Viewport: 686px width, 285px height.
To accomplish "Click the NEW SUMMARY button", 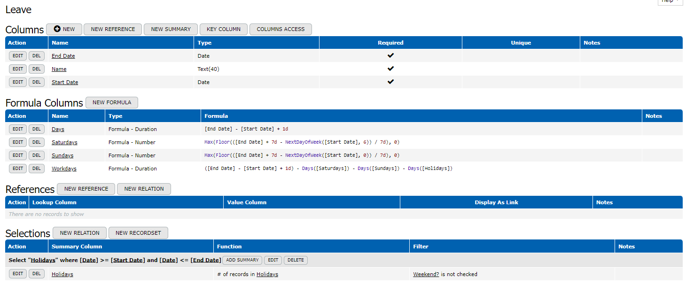I will (171, 29).
